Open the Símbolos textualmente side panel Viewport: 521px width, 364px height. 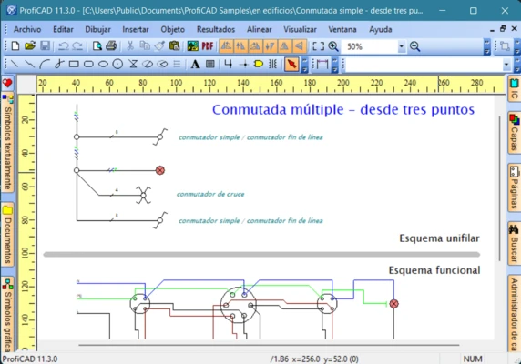point(7,143)
